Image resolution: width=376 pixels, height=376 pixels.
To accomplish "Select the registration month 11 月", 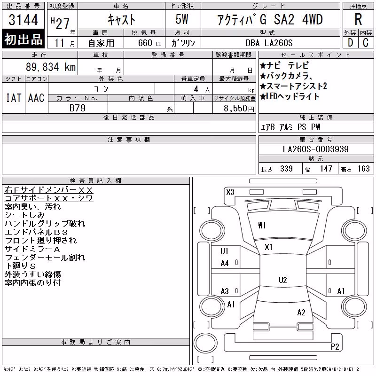I will [64, 43].
